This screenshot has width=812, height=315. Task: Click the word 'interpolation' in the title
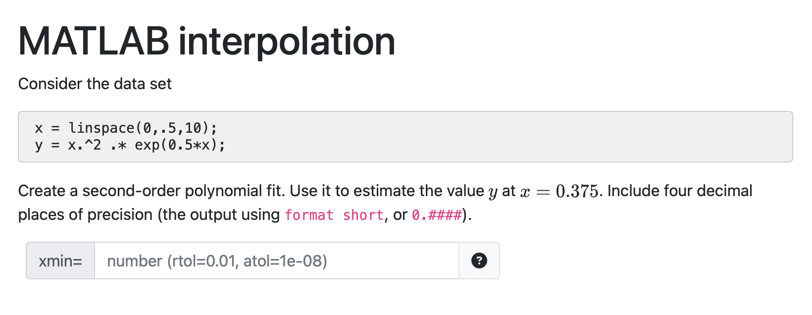click(x=287, y=42)
